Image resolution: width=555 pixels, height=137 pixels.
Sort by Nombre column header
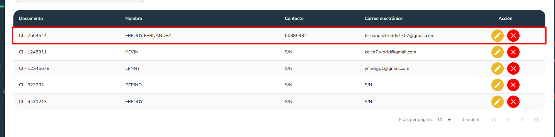coord(133,18)
